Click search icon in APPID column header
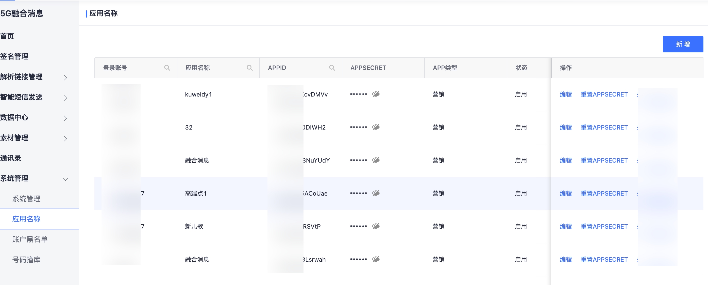Viewport: 708px width, 285px height. point(332,68)
